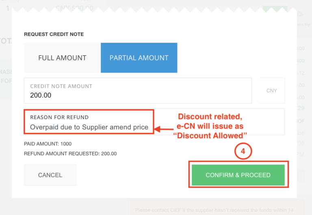
Task: Click the selected 'Overpaid due to Supplier amend price' value
Action: pos(89,127)
